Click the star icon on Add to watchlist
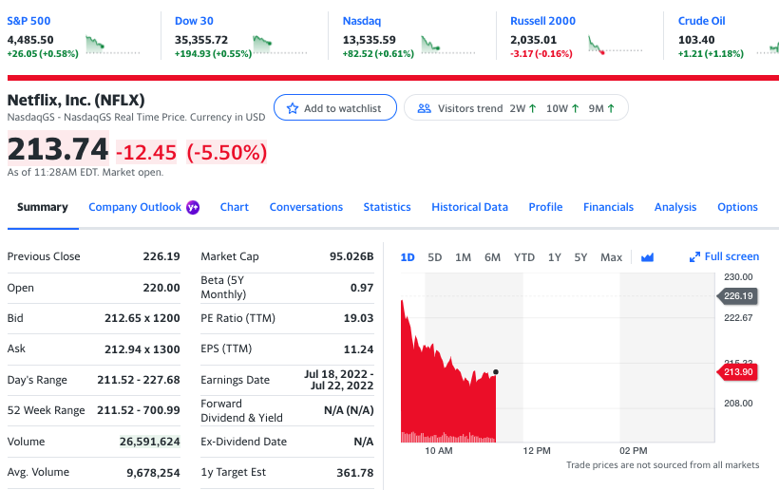This screenshot has width=779, height=490. tap(293, 108)
